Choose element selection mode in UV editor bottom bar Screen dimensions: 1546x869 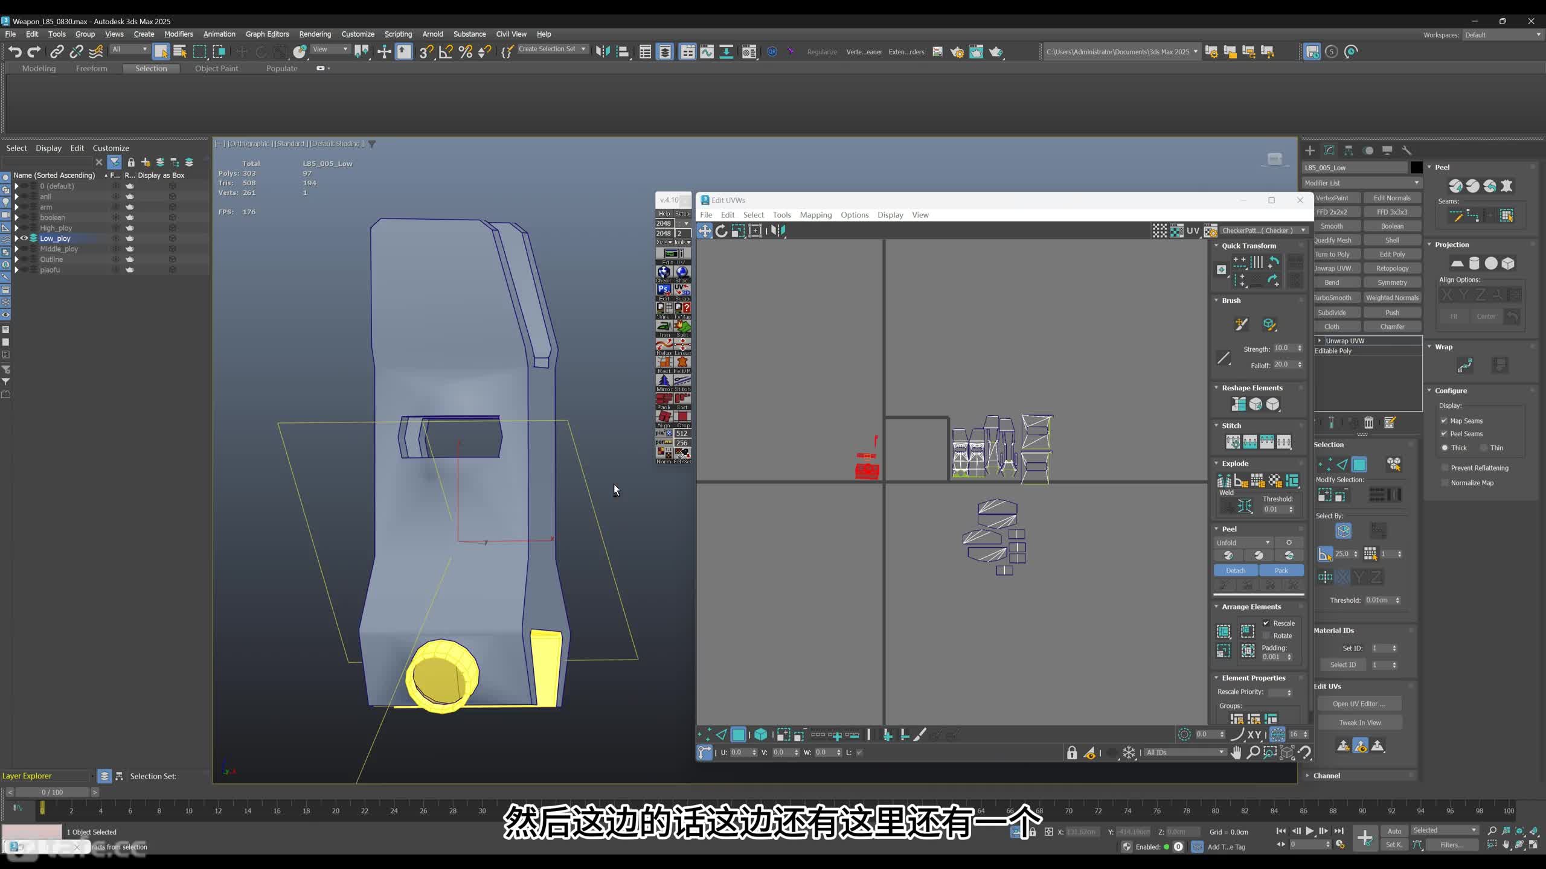coord(760,734)
